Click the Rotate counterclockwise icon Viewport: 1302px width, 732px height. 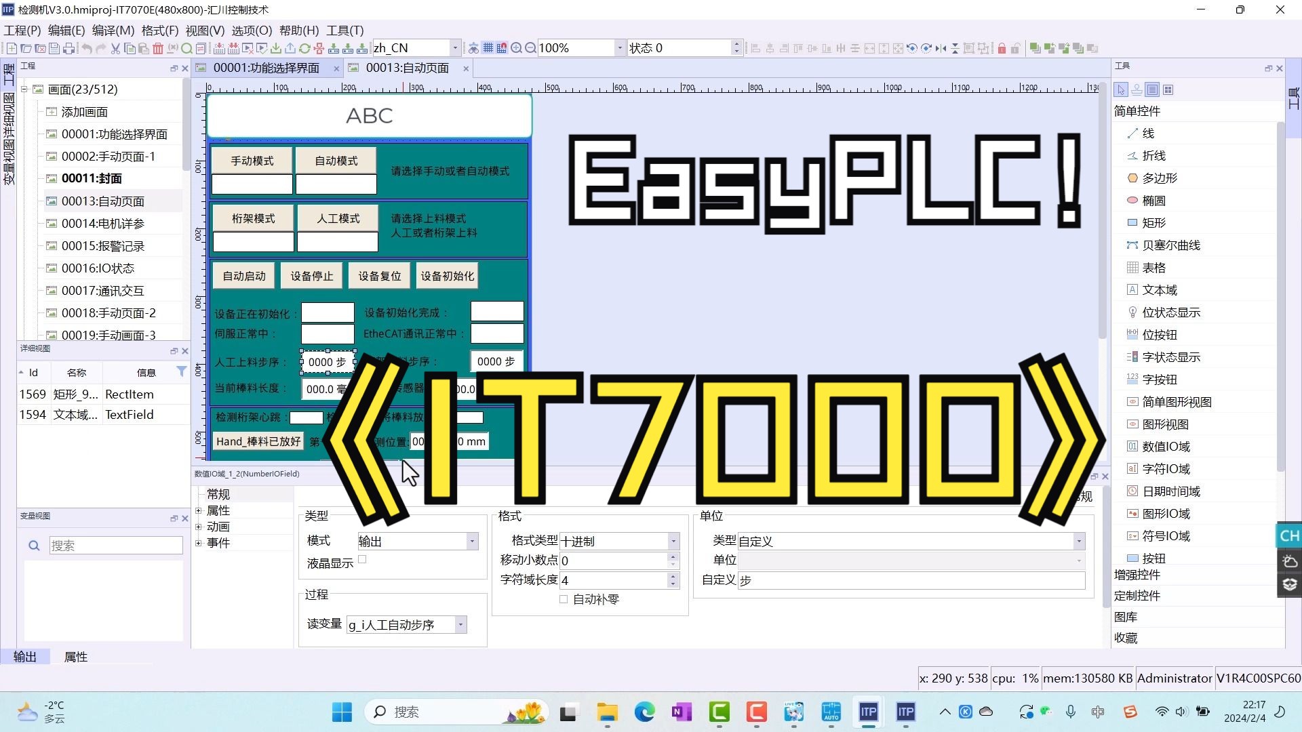(911, 48)
